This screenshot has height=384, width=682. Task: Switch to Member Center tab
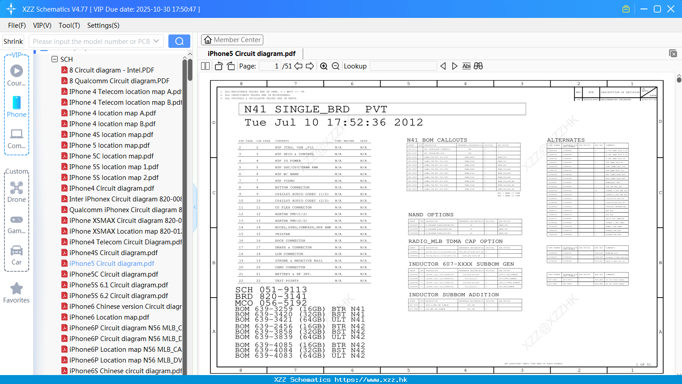(x=232, y=40)
